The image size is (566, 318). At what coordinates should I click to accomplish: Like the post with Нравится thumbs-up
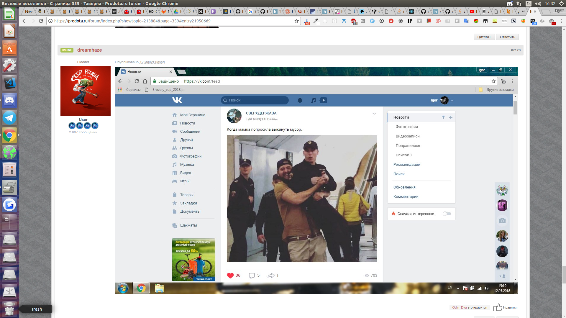coord(506,307)
